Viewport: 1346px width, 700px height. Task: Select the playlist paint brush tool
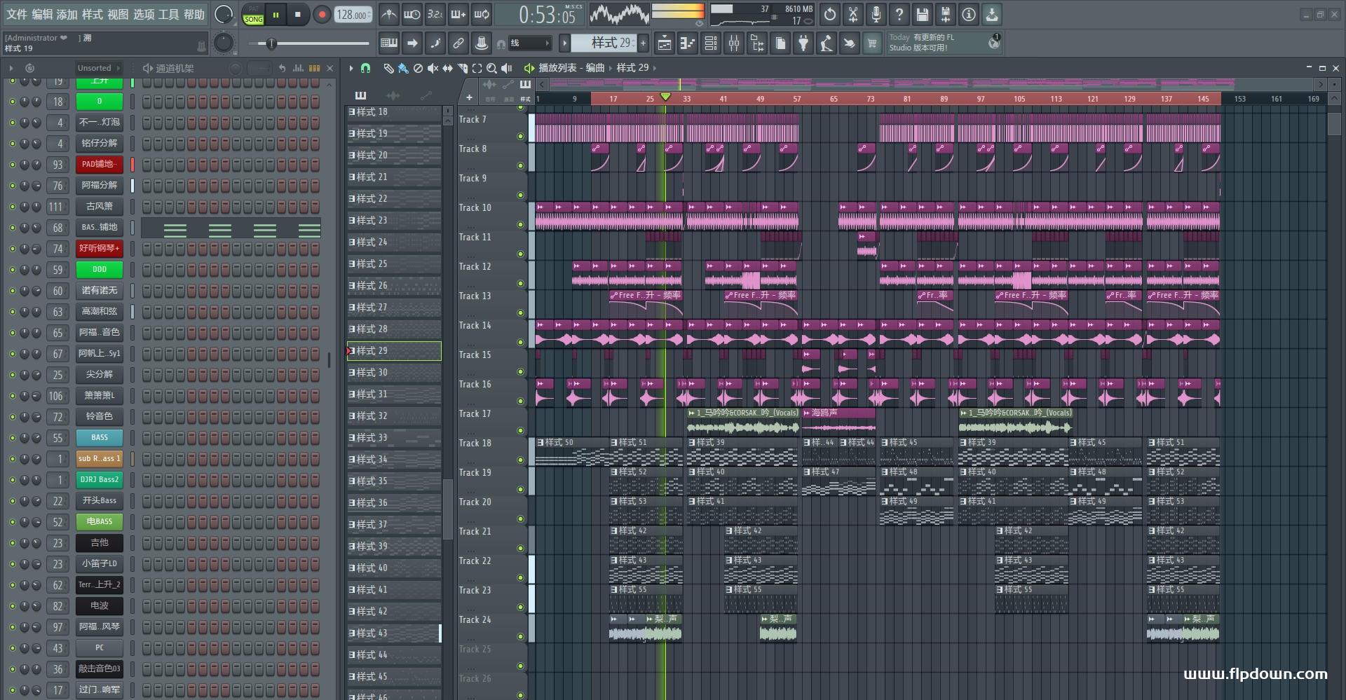[403, 68]
